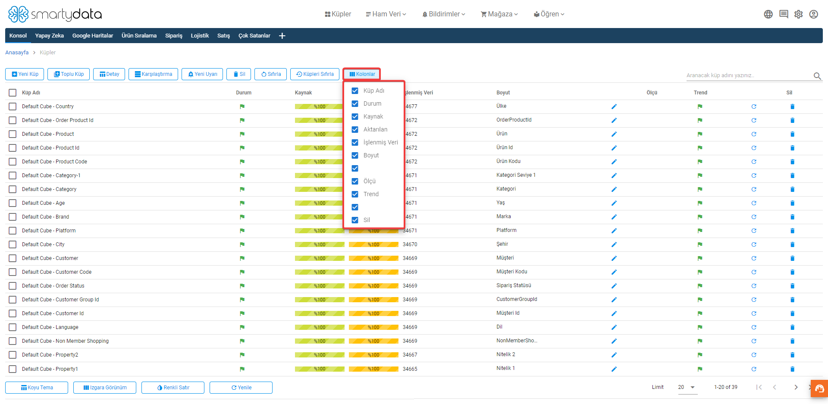Switch to the Google Haritalar tab
The height and width of the screenshot is (404, 828).
(93, 36)
